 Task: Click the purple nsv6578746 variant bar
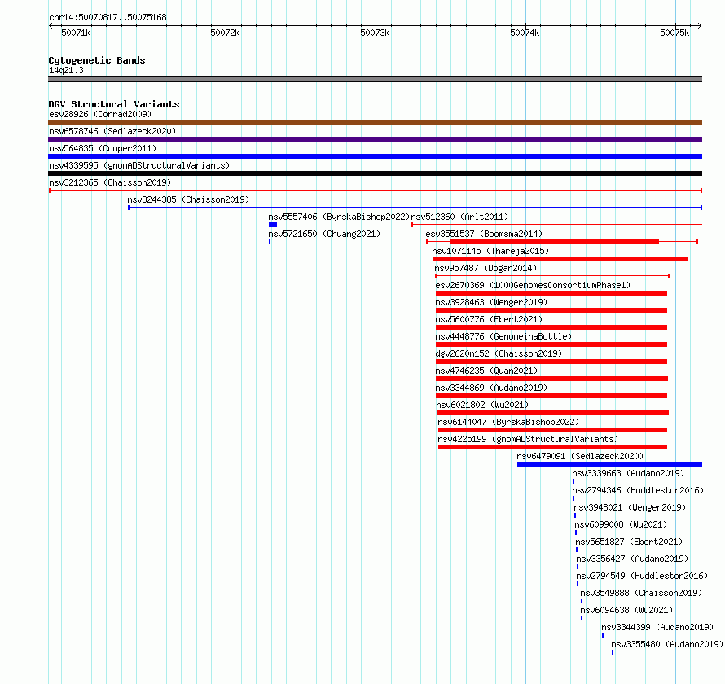click(375, 139)
